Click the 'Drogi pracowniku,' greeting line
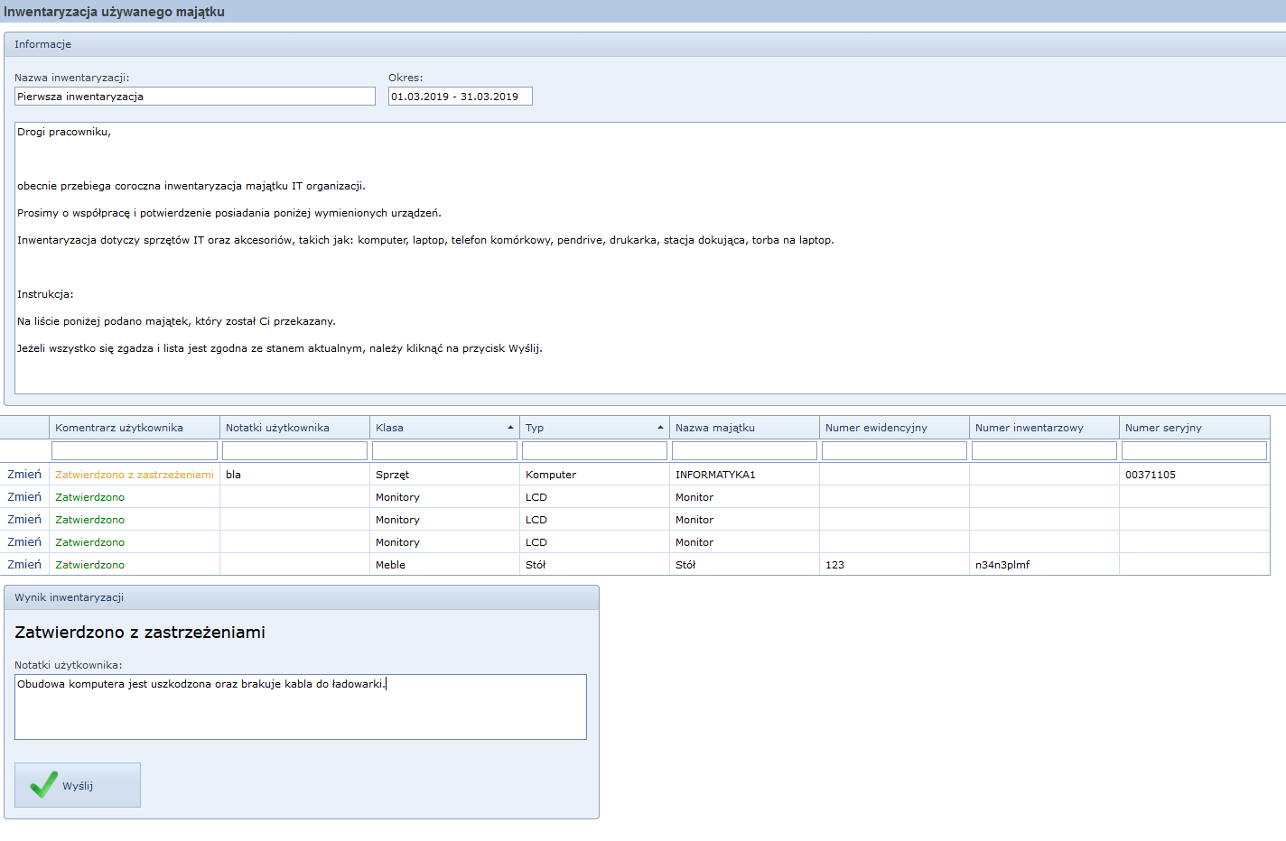 (x=64, y=132)
